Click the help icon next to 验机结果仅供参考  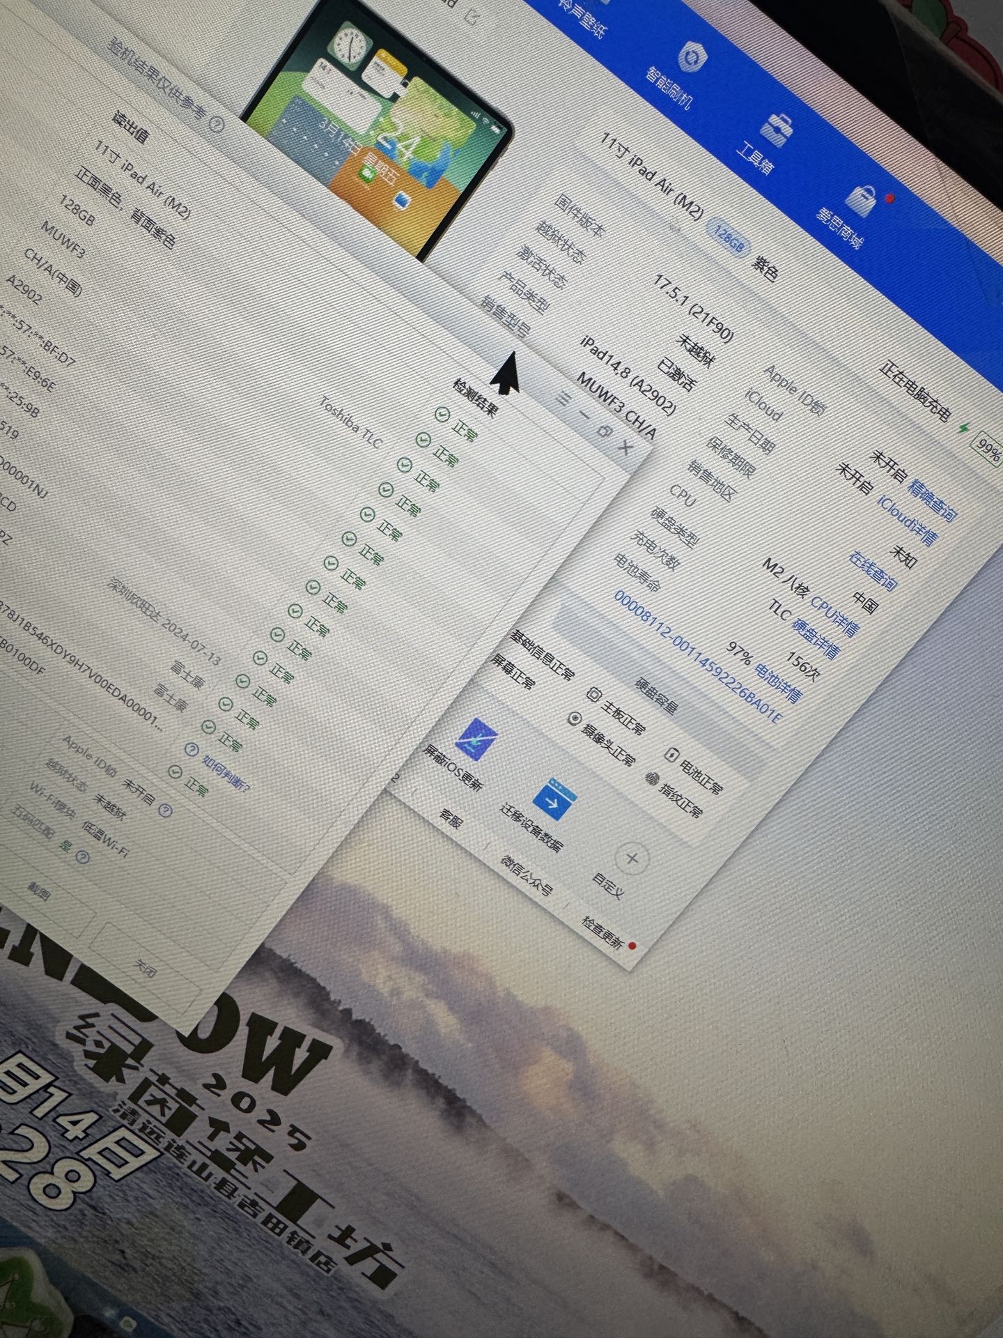tap(217, 124)
